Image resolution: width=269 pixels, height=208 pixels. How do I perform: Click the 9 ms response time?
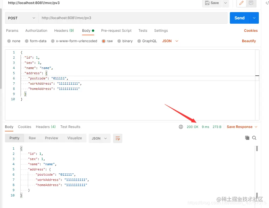(205, 127)
